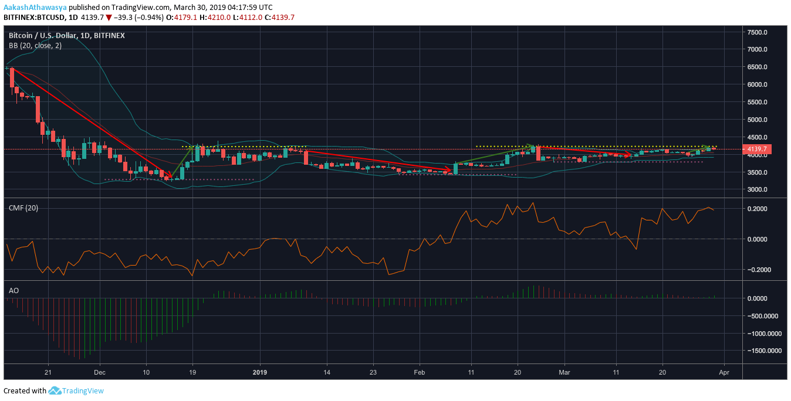Click the large first red candle near 6500

(12, 77)
